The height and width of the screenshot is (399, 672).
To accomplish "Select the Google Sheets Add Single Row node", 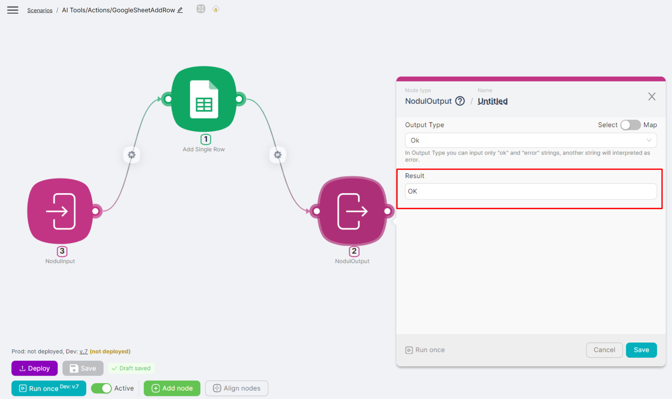I will pyautogui.click(x=204, y=99).
